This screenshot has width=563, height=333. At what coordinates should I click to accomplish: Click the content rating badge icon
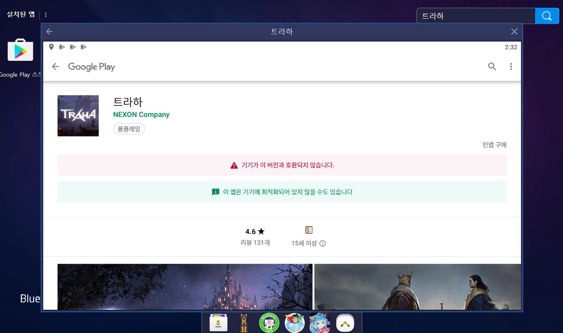coord(309,230)
